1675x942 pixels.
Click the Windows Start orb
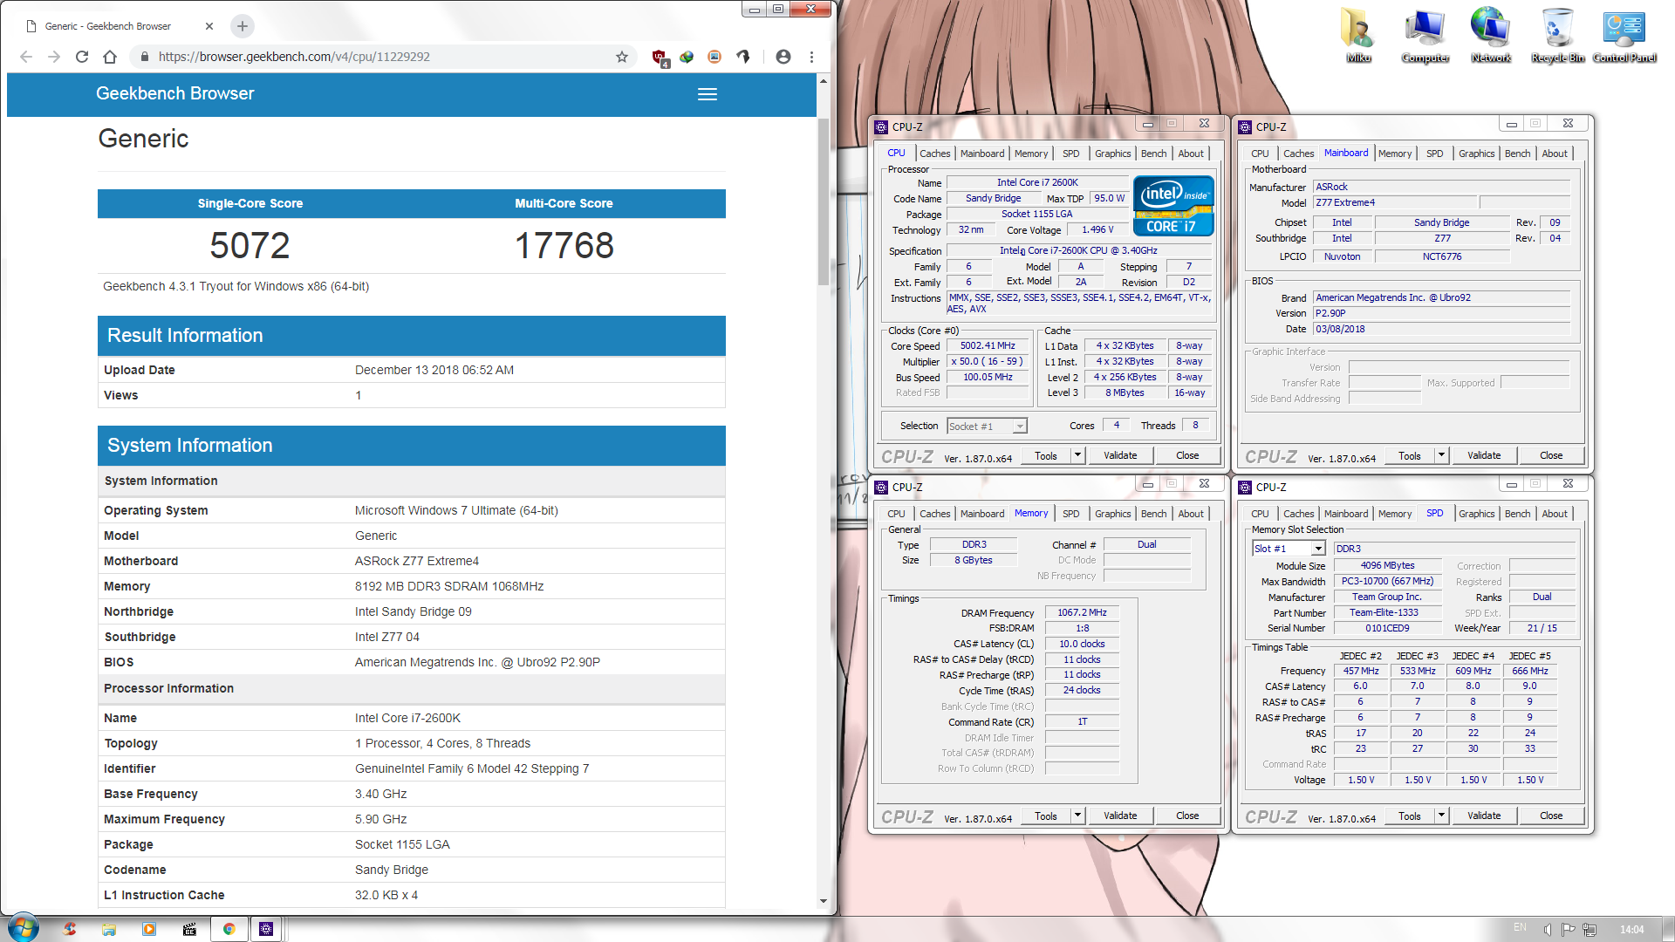[x=24, y=928]
